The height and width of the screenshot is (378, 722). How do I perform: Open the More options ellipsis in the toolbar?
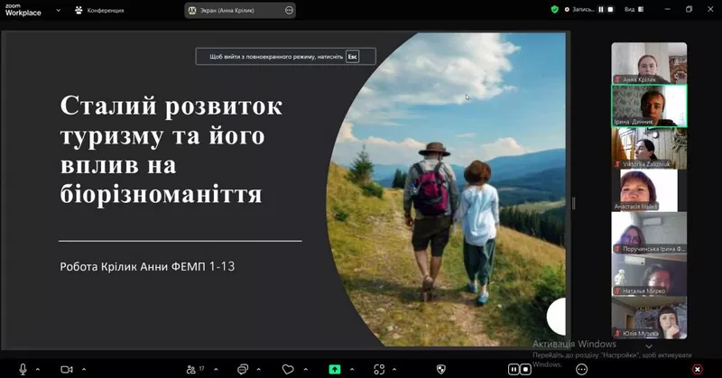click(582, 369)
